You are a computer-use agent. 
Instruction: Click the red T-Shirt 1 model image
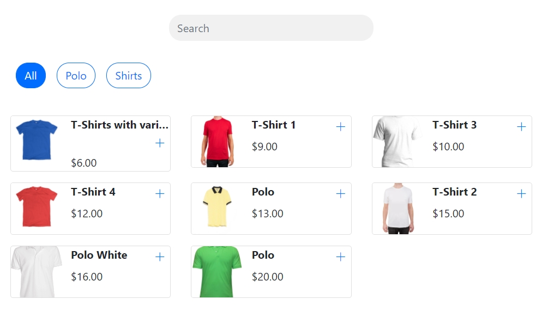(218, 141)
